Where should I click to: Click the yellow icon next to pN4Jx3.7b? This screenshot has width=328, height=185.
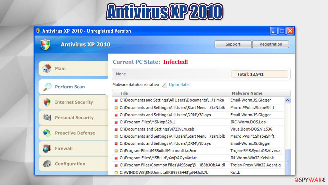[116, 172]
